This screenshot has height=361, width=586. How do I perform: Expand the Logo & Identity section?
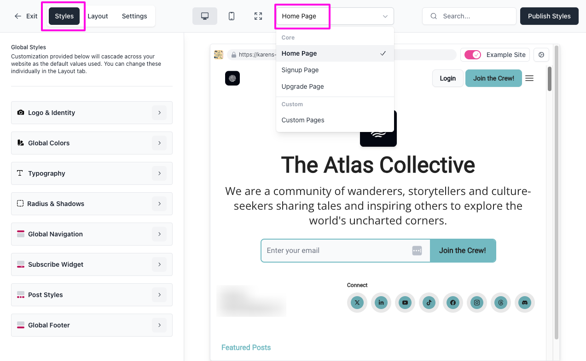tap(159, 113)
